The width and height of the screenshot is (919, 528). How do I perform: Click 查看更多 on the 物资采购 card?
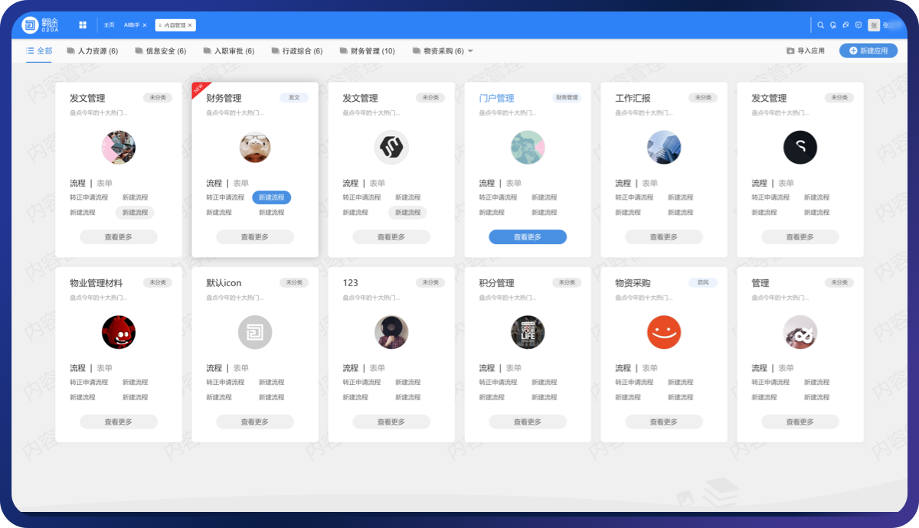pos(664,422)
